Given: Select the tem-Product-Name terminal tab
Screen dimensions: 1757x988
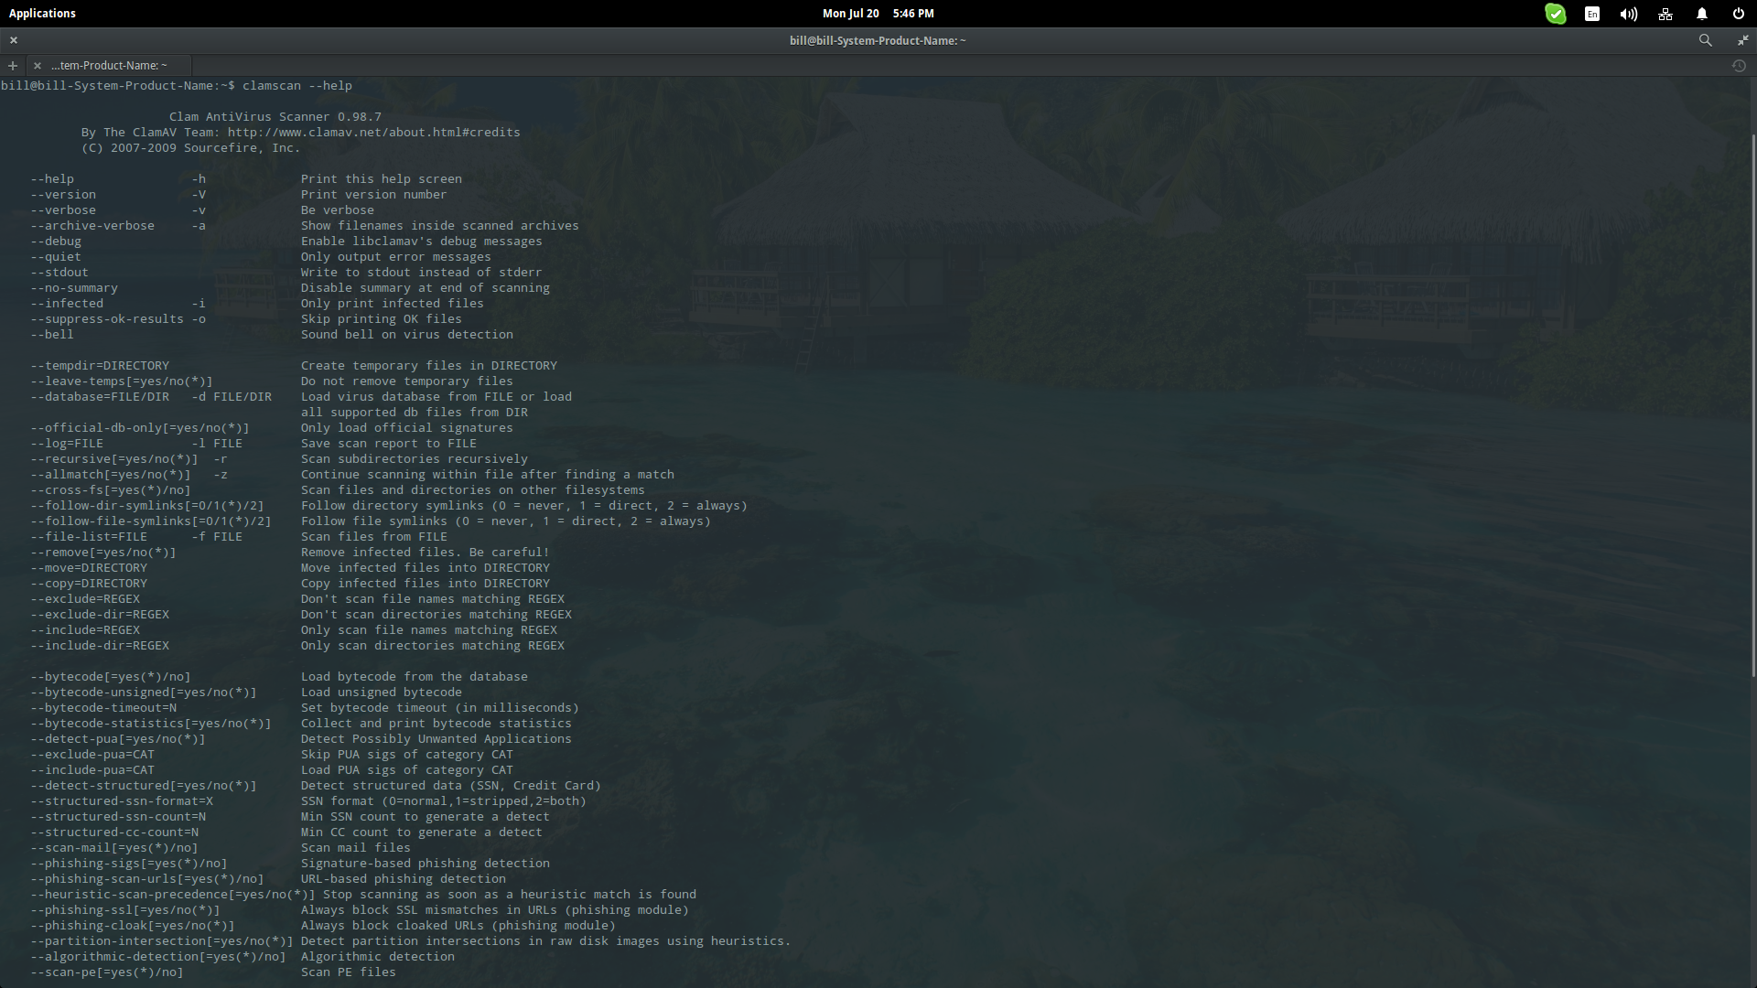Looking at the screenshot, I should point(109,66).
